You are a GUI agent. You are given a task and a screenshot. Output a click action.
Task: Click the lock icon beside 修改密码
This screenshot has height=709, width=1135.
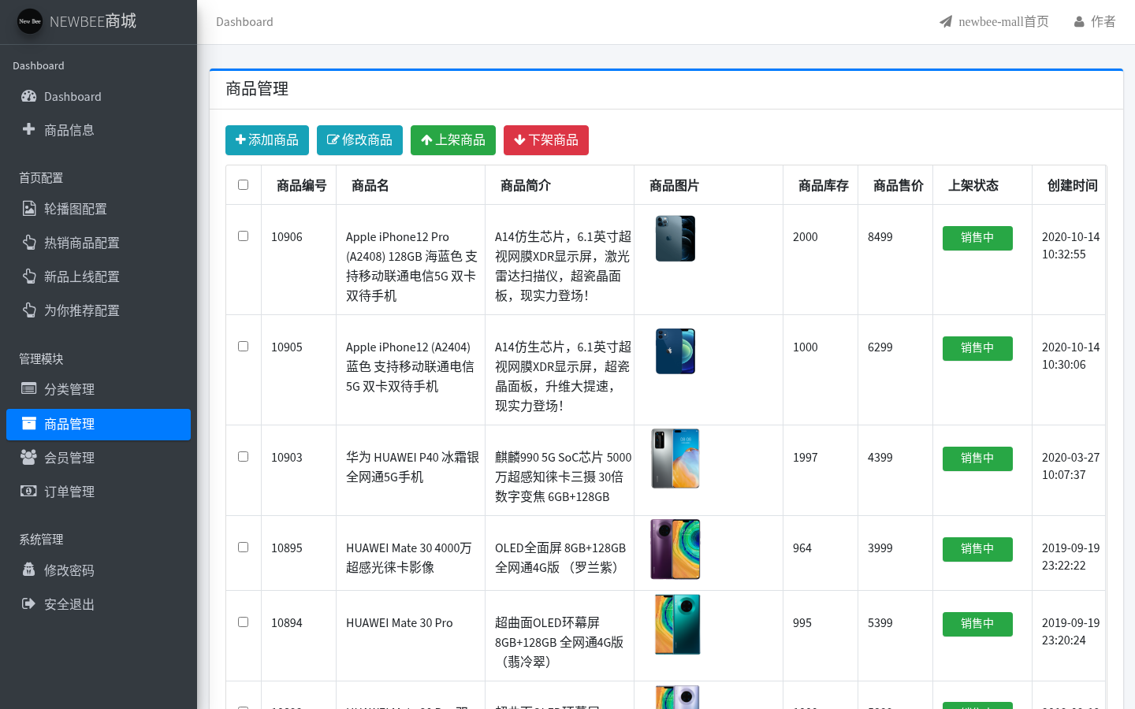tap(29, 570)
